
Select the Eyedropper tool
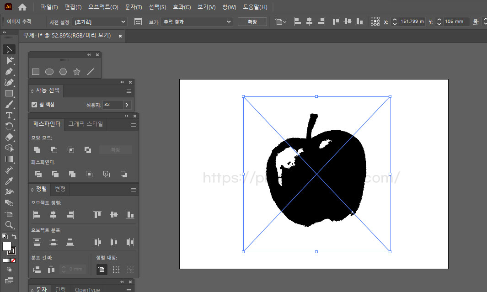(9, 181)
